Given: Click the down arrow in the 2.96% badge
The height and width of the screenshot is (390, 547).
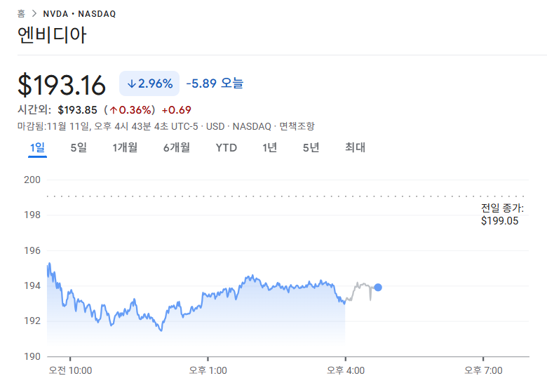Looking at the screenshot, I should coord(131,83).
